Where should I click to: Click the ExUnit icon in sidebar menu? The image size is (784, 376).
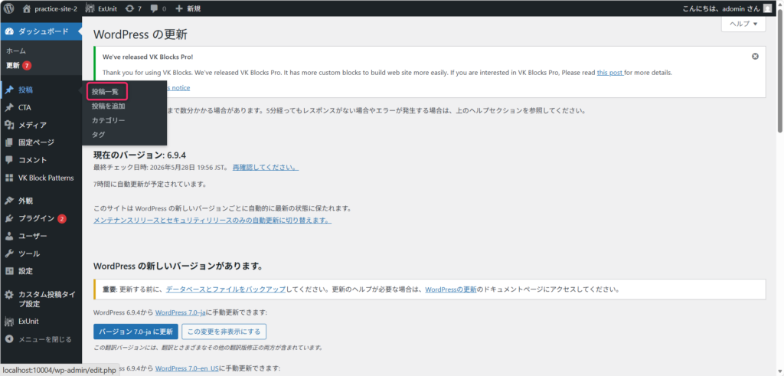point(9,322)
